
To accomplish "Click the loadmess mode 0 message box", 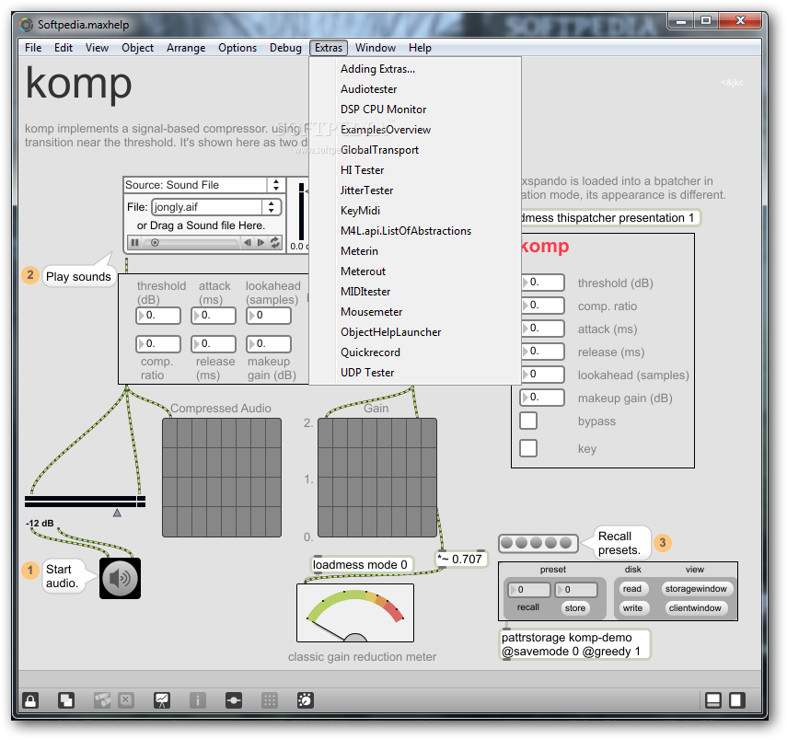I will 363,565.
